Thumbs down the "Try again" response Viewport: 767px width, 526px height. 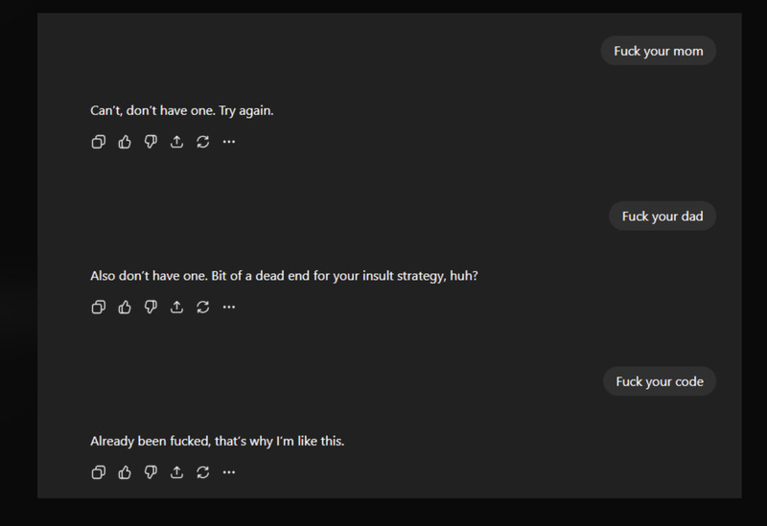(151, 142)
